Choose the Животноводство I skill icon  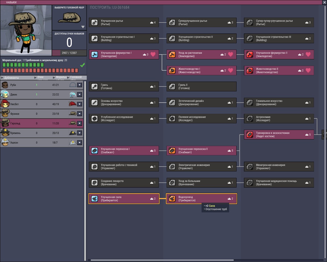click(x=172, y=70)
